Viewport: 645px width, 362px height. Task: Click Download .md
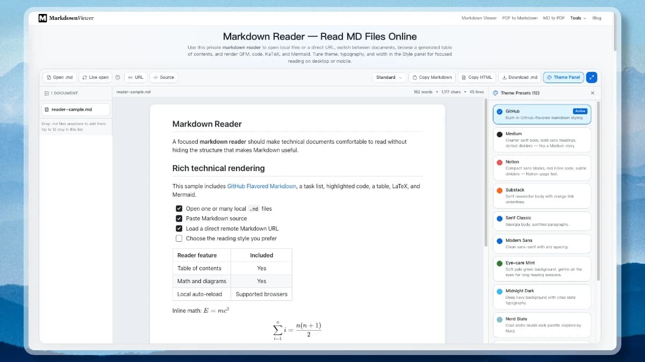point(519,77)
